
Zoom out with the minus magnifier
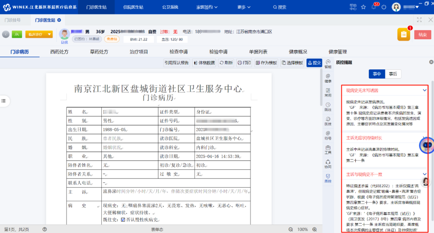291,229
